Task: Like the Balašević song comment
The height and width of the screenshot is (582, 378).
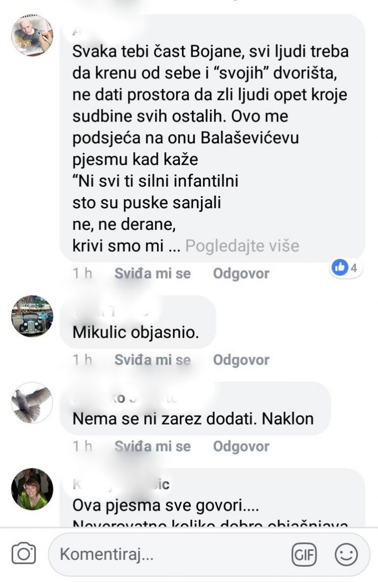Action: 152,273
